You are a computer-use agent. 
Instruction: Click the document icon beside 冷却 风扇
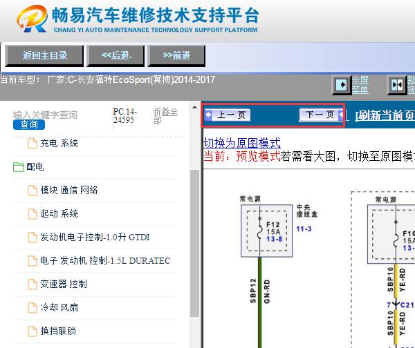33,307
